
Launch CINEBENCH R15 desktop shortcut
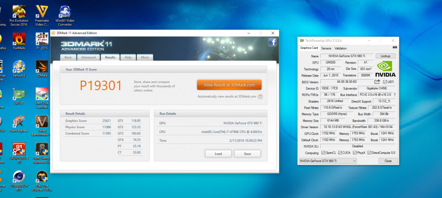19,181
